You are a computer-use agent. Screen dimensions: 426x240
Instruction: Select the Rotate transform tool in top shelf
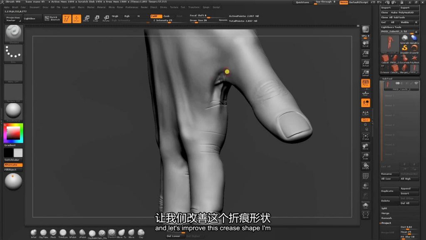[x=106, y=18]
